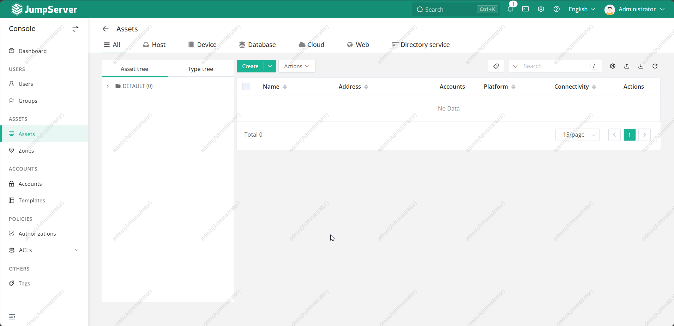The image size is (674, 326).
Task: Refresh the assets table
Action: (x=655, y=66)
